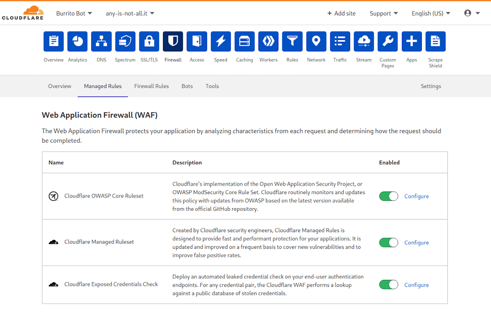Click the Enabled column header

(x=389, y=162)
